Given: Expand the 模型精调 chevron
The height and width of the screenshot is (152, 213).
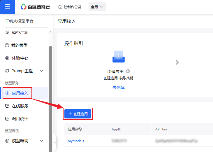Looking at the screenshot, I should (41, 141).
